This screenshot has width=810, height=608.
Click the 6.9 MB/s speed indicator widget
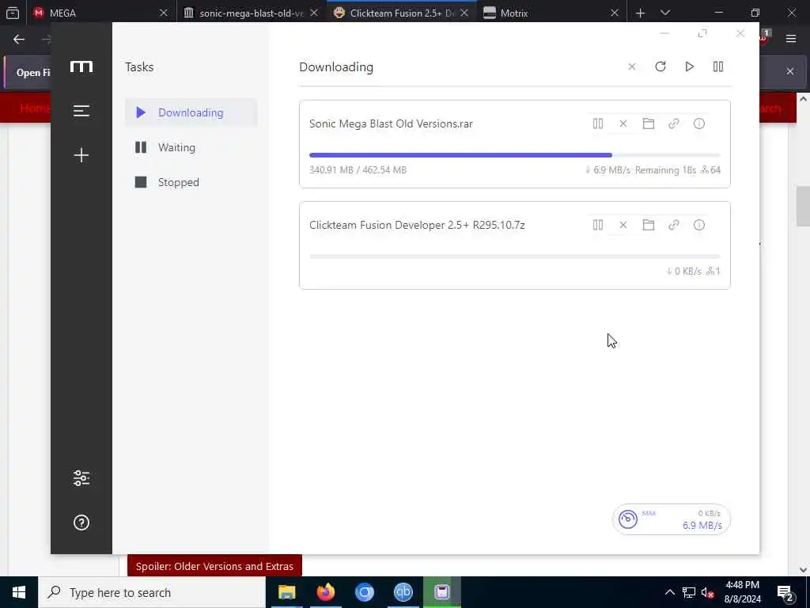pyautogui.click(x=671, y=519)
